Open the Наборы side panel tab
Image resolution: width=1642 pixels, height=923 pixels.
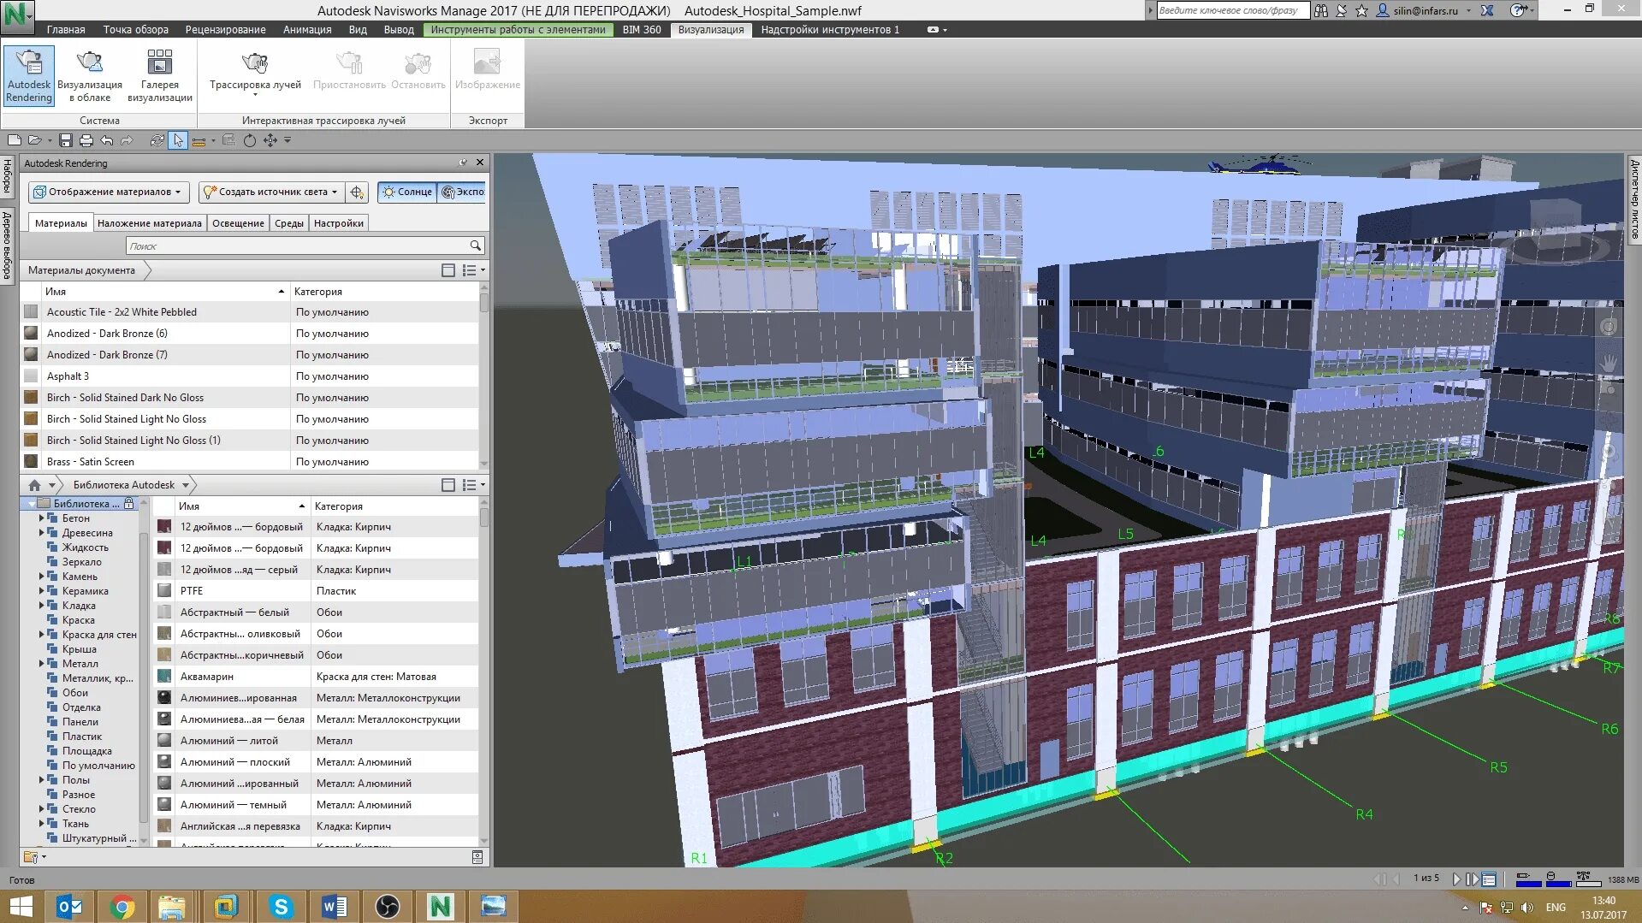pyautogui.click(x=7, y=177)
